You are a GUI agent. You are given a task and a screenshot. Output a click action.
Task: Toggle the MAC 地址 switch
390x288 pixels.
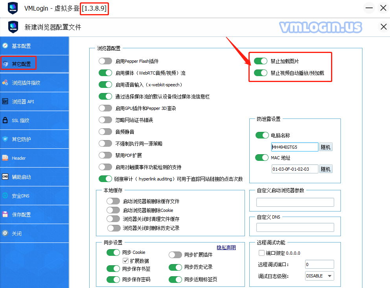click(262, 157)
